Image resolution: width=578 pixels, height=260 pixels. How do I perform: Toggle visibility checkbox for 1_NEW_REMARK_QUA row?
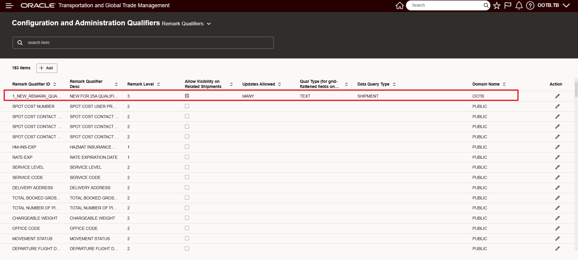[187, 96]
